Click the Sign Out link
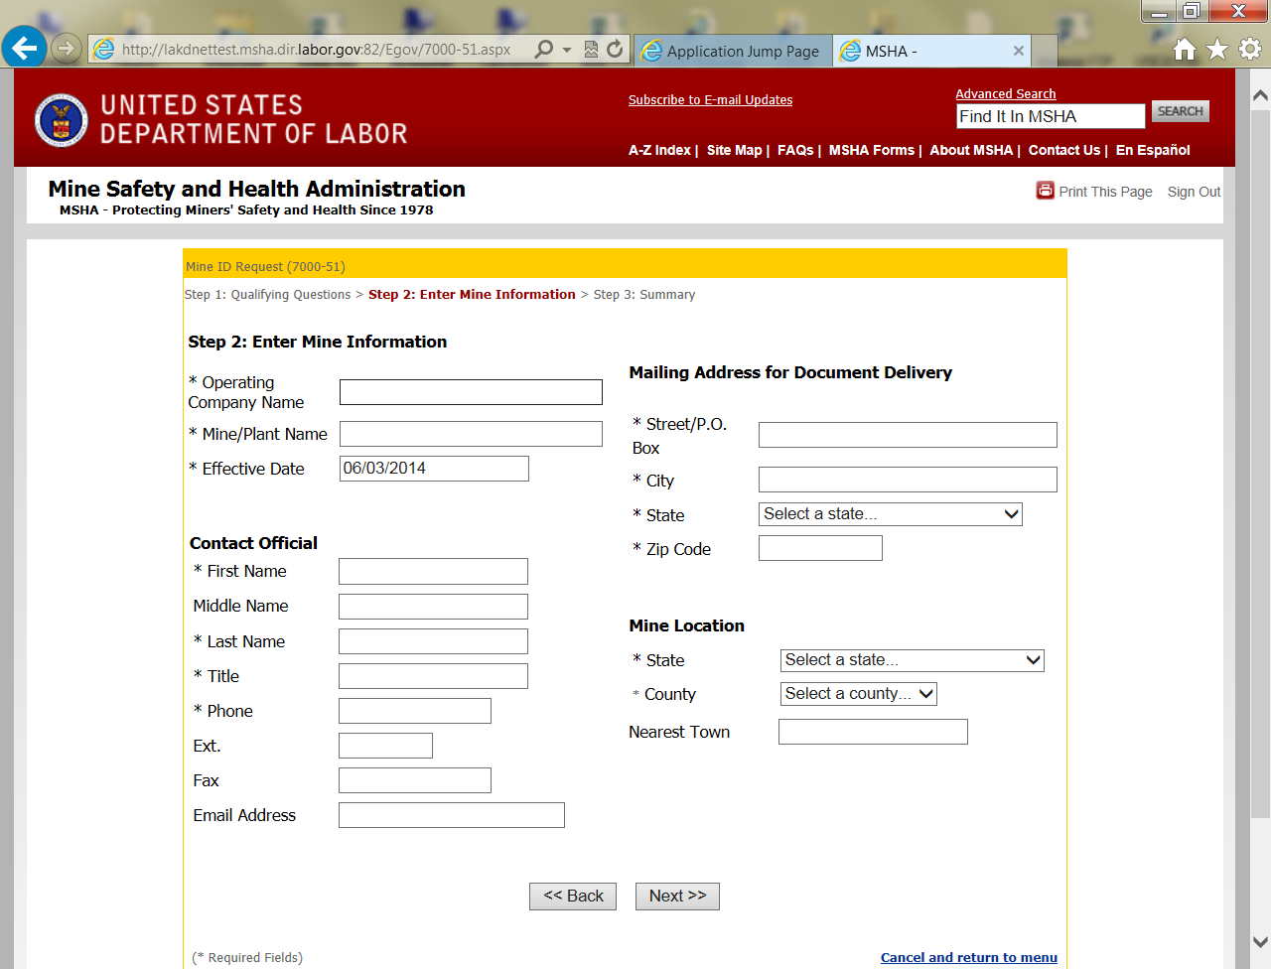 [1194, 192]
